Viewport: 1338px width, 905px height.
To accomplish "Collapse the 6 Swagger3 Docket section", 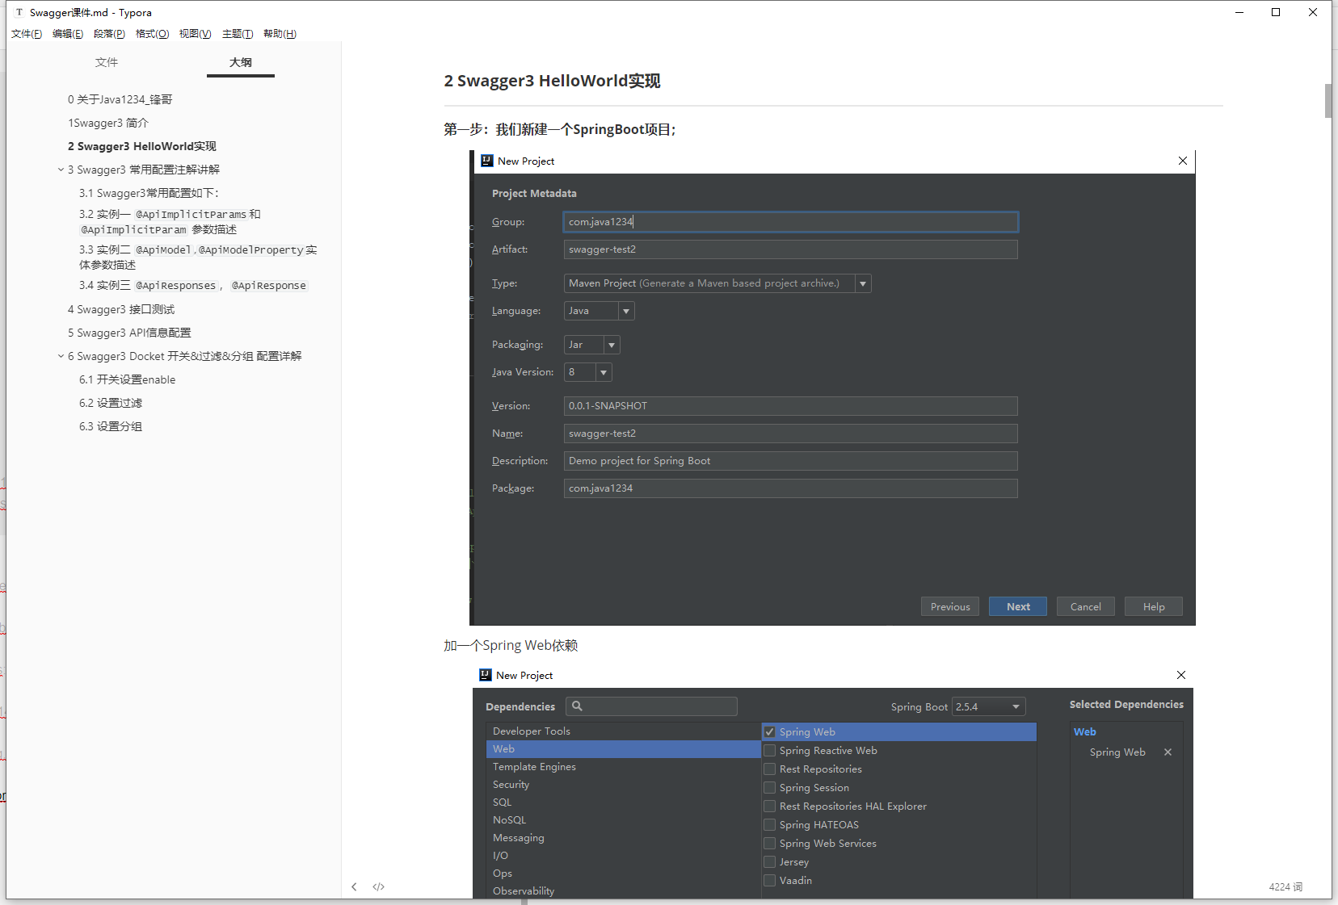I will (x=61, y=356).
